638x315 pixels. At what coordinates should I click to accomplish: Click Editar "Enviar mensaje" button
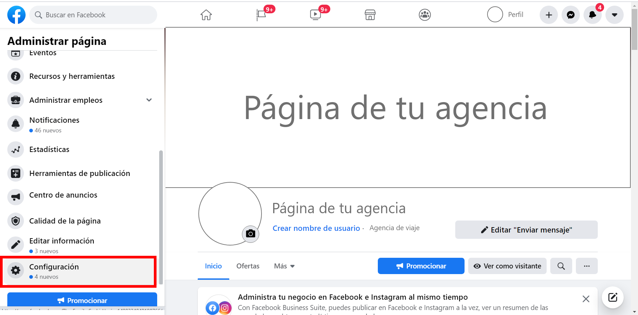(526, 230)
